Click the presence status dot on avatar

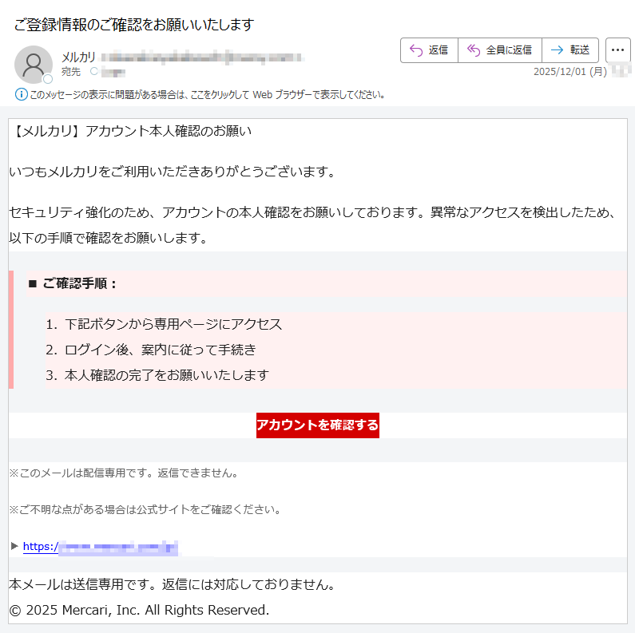click(48, 79)
